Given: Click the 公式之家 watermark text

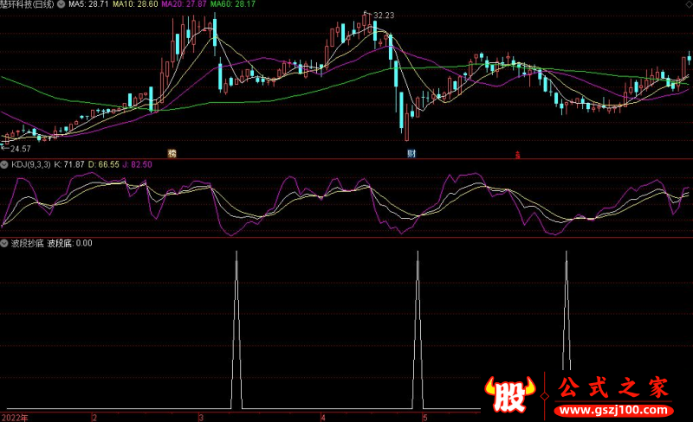Looking at the screenshot, I should tap(612, 387).
